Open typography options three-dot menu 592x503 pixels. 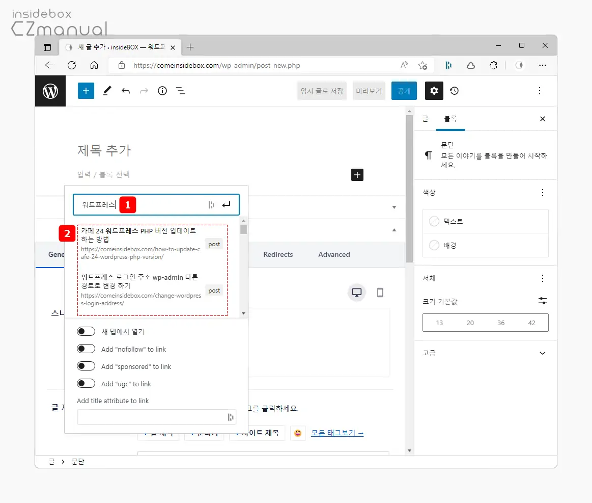click(543, 279)
